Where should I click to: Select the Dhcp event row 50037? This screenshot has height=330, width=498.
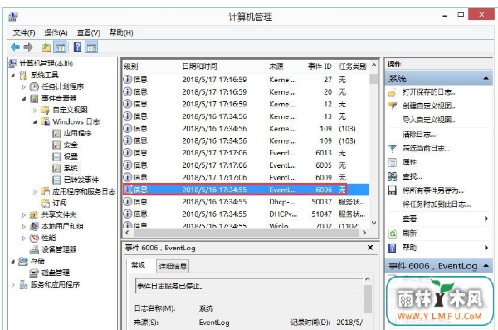point(246,202)
